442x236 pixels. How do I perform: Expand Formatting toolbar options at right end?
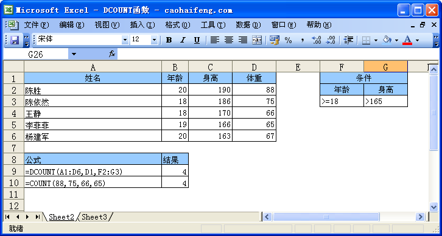pyautogui.click(x=436, y=41)
